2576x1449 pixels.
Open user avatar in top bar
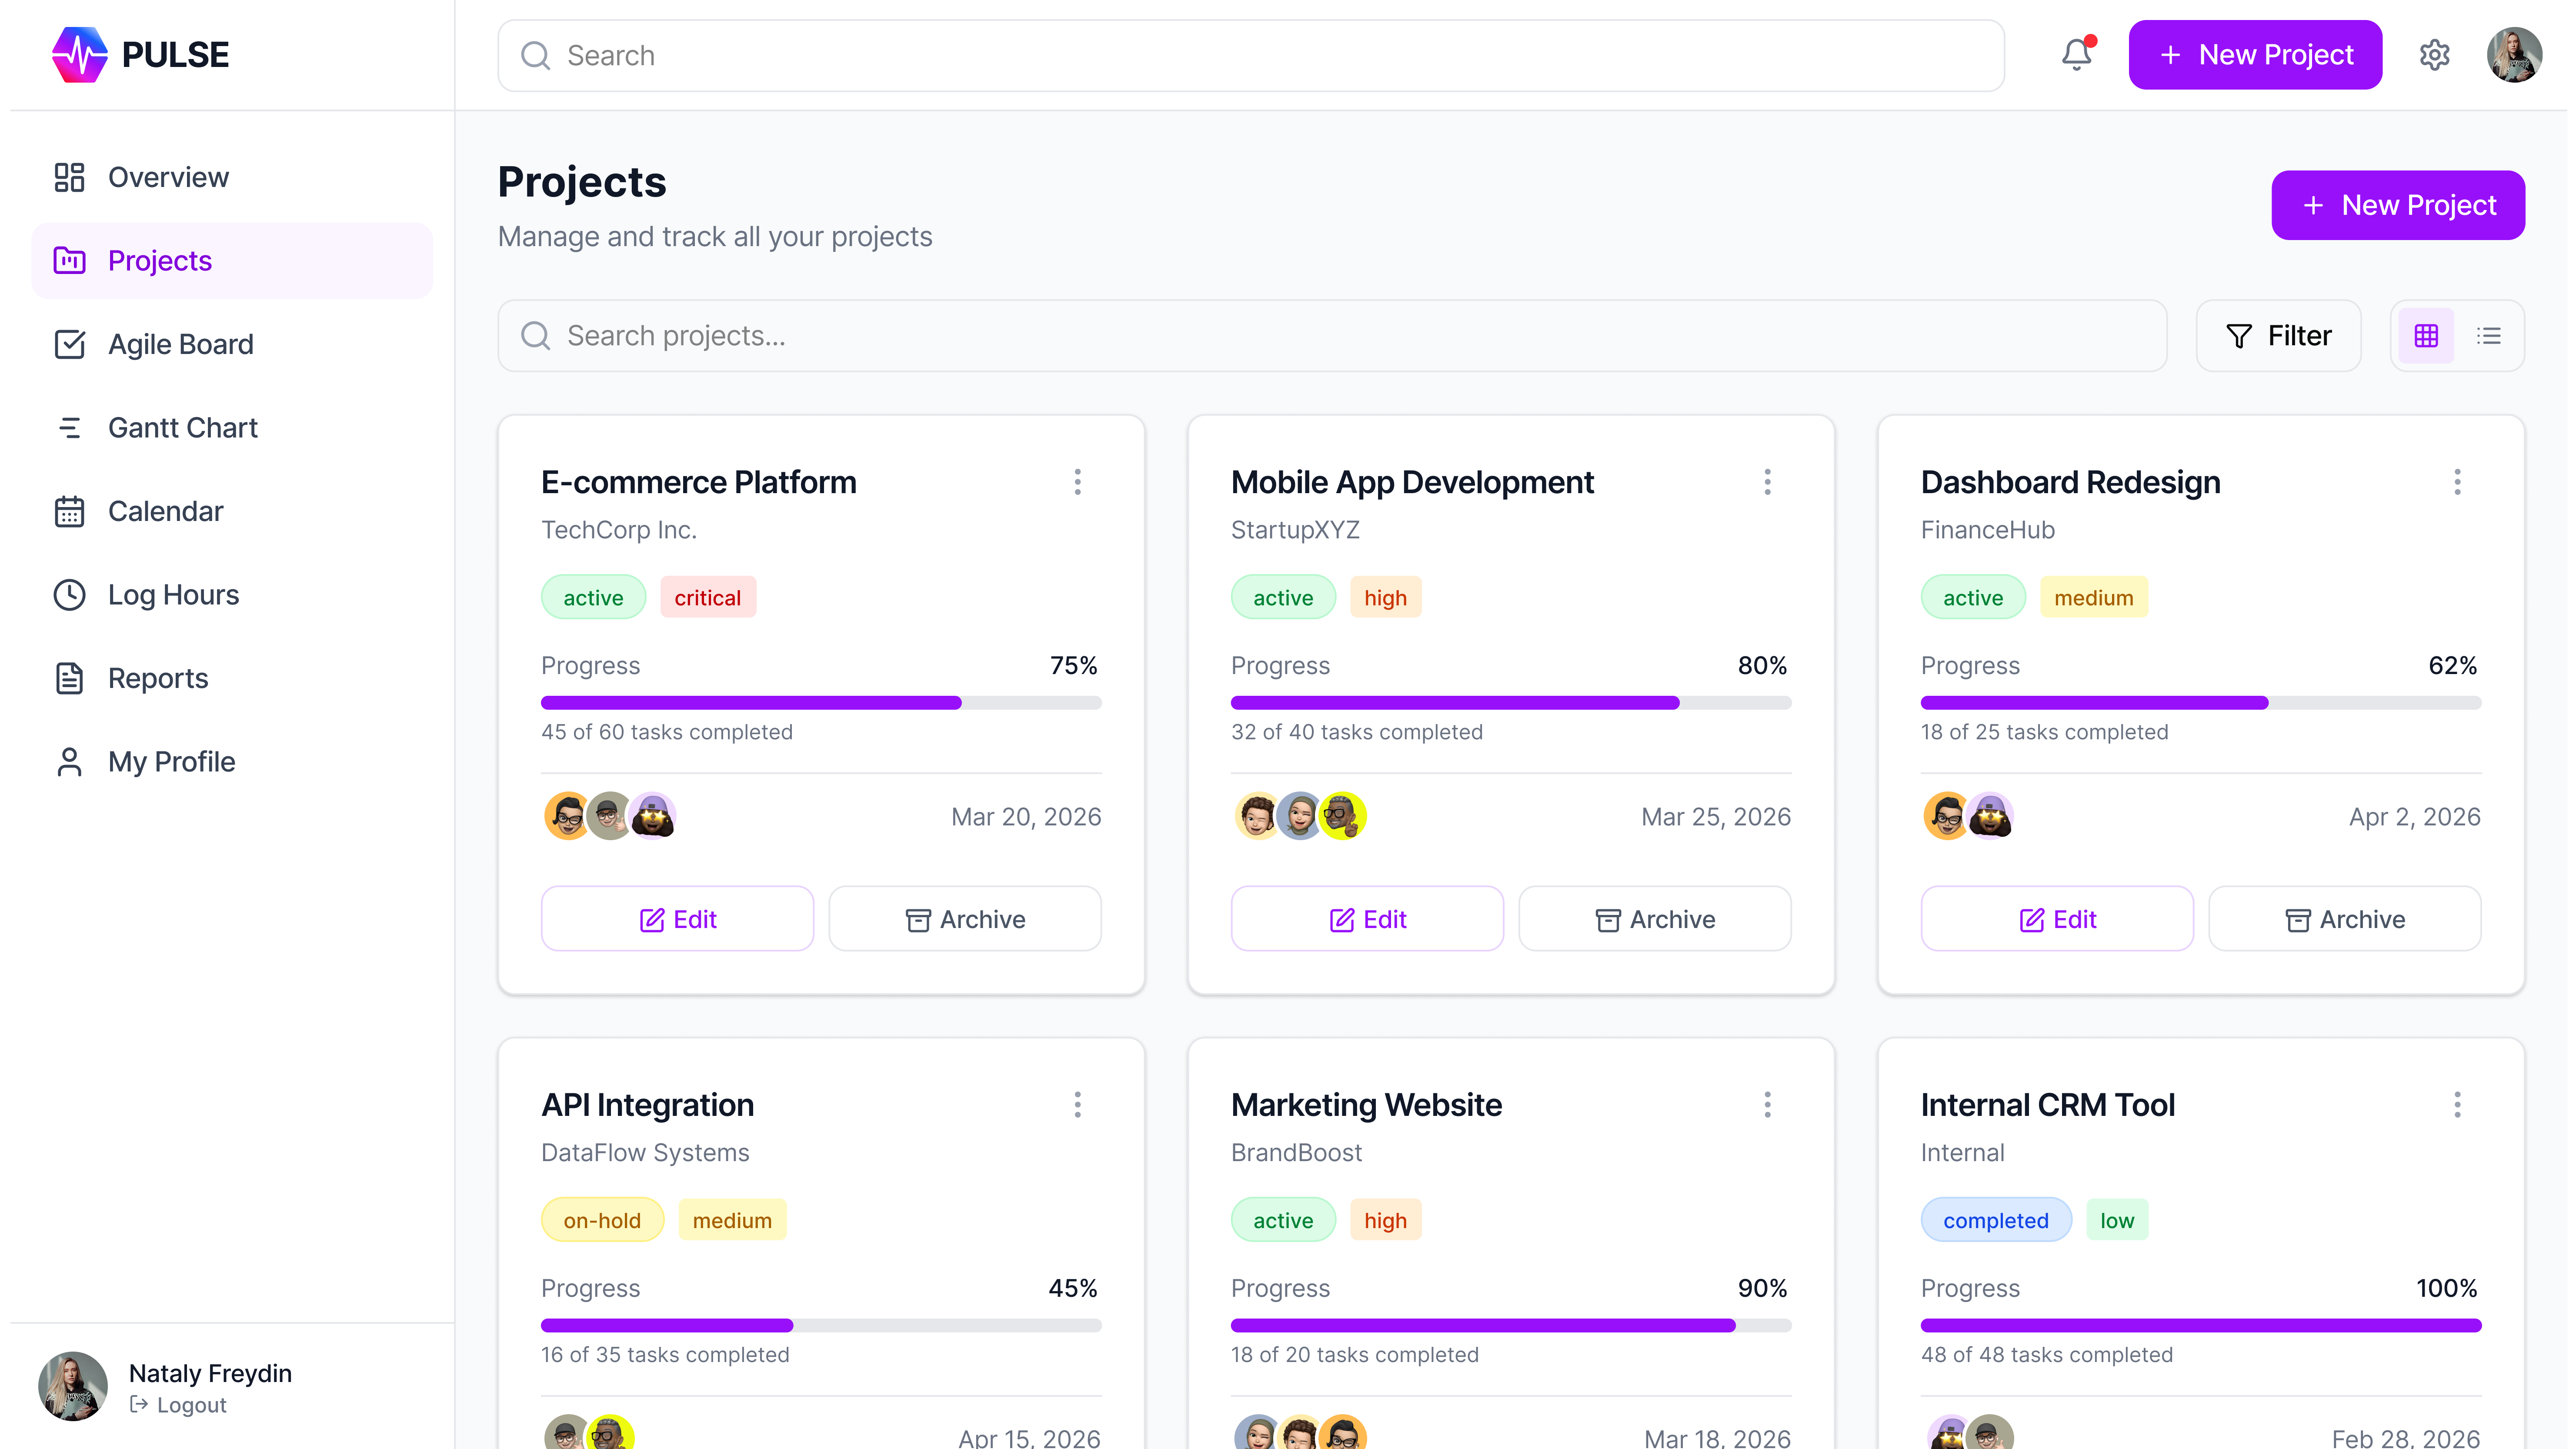pos(2514,55)
